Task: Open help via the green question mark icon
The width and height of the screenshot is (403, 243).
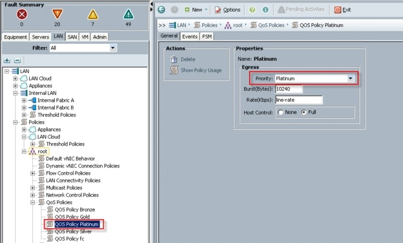Action: (x=253, y=10)
